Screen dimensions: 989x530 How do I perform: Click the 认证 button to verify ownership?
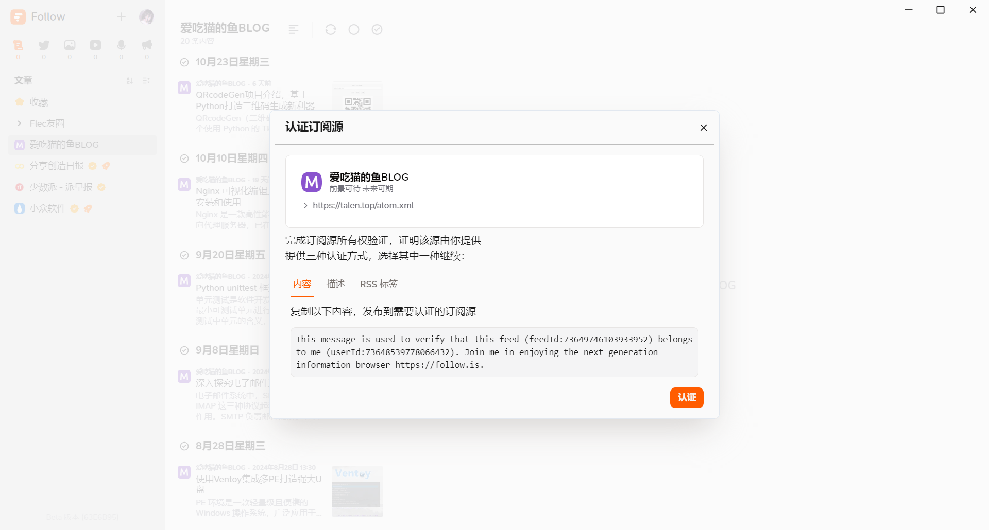pos(686,397)
